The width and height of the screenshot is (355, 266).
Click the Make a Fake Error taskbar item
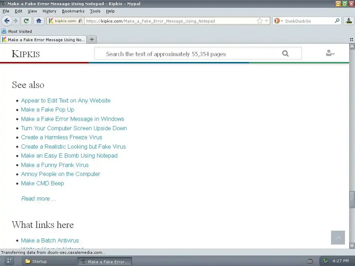pyautogui.click(x=105, y=262)
